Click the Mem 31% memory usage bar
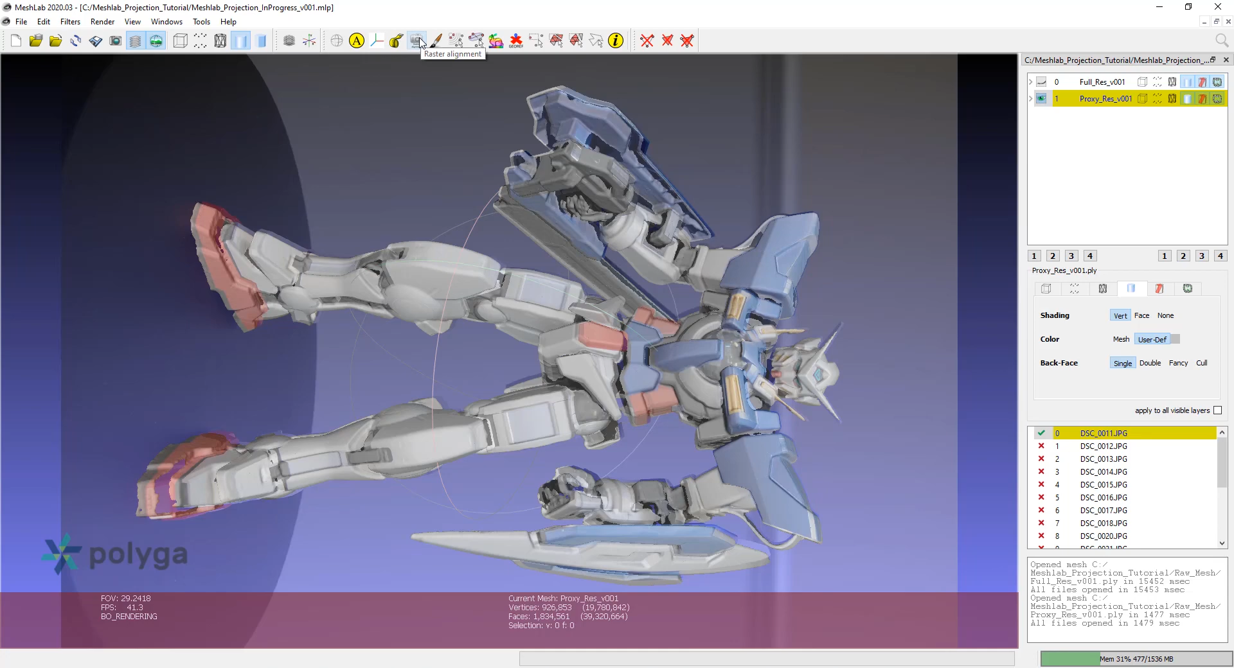This screenshot has height=668, width=1234. 1136,659
